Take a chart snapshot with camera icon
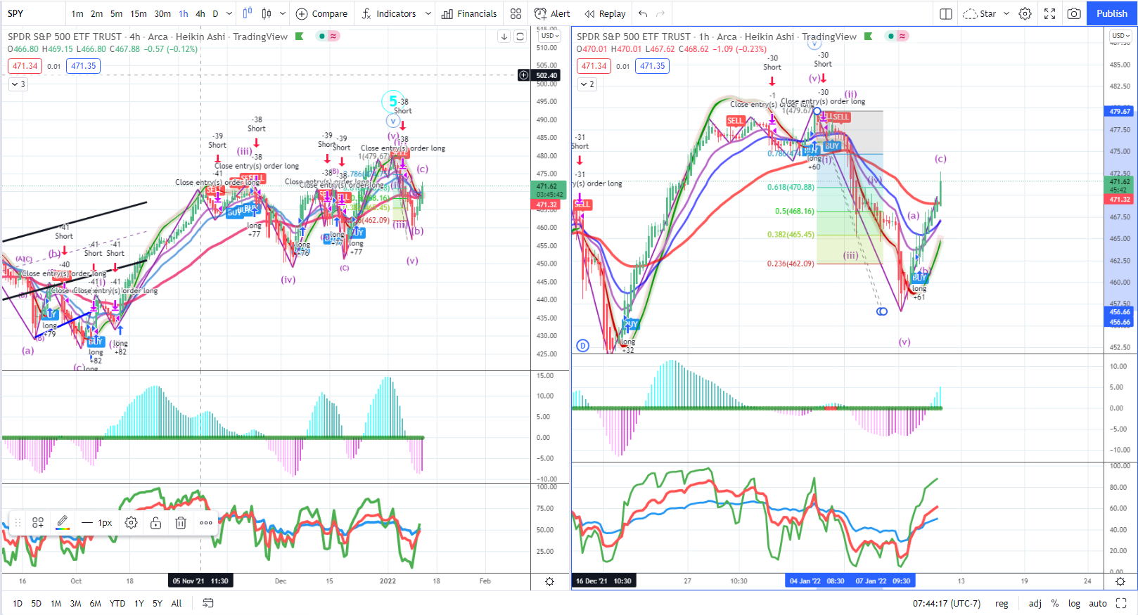 pyautogui.click(x=1074, y=13)
